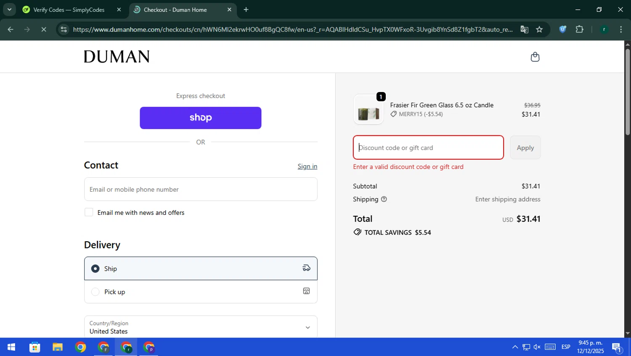The width and height of the screenshot is (631, 356).
Task: Click the Ship delivery truck icon
Action: click(x=306, y=268)
